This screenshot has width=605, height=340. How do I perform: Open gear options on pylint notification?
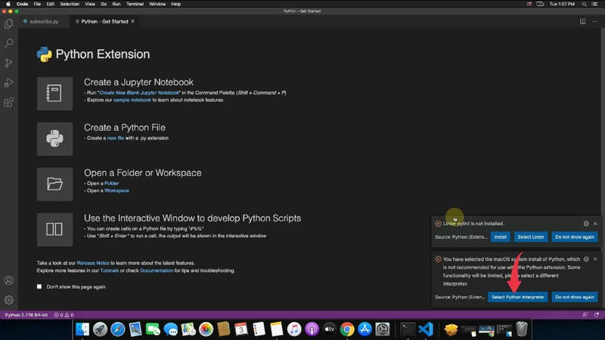click(586, 224)
